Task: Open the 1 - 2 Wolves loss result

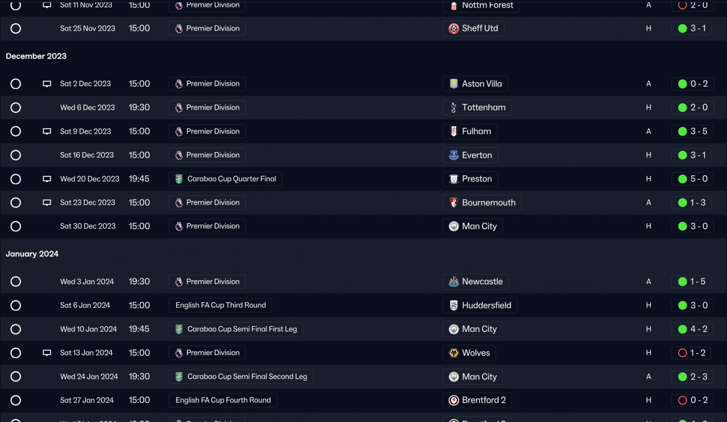Action: click(692, 353)
